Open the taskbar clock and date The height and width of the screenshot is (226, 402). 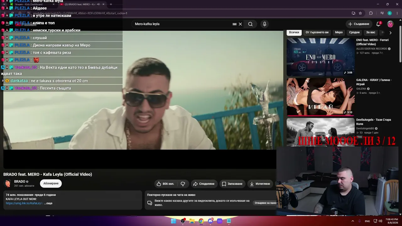pos(391,221)
